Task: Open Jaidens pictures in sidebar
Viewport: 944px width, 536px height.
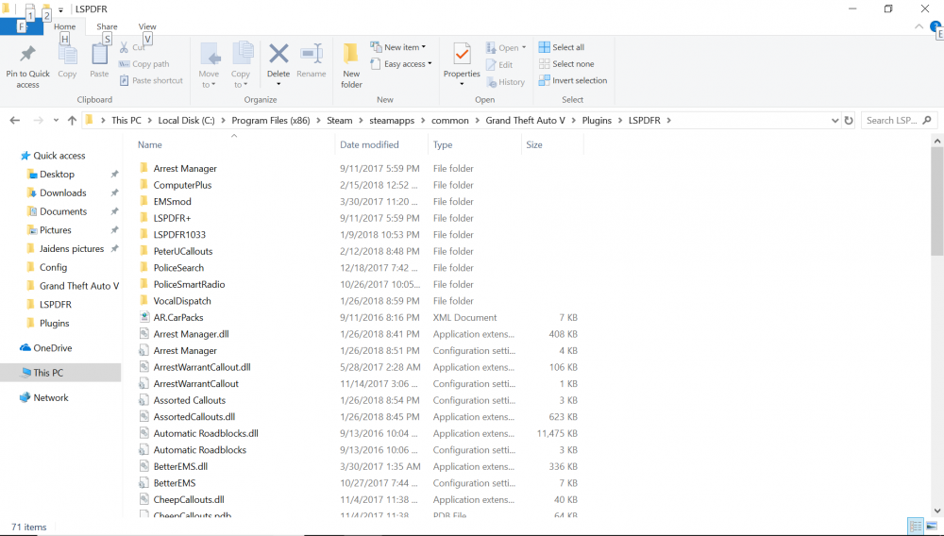Action: click(71, 249)
